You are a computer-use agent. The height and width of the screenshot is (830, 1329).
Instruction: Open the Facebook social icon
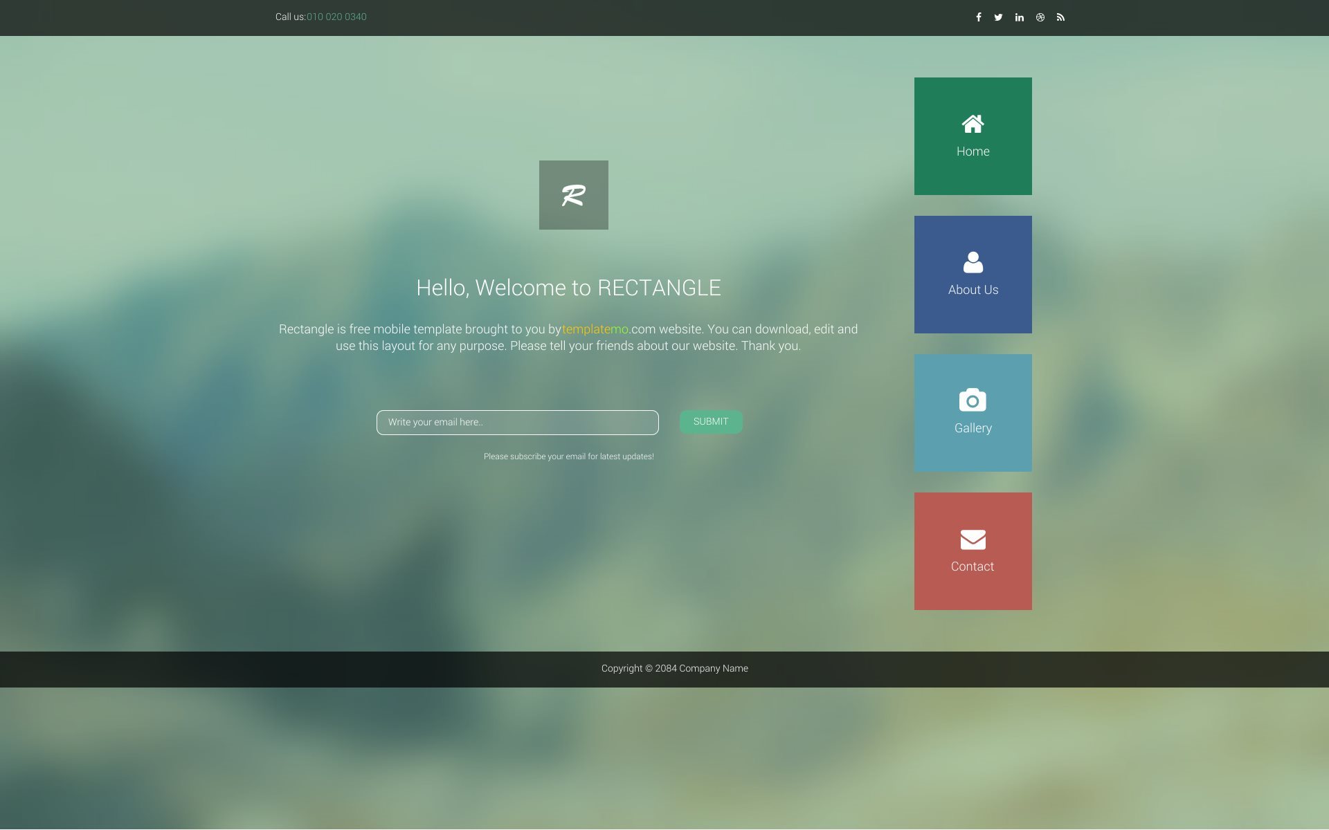978,17
